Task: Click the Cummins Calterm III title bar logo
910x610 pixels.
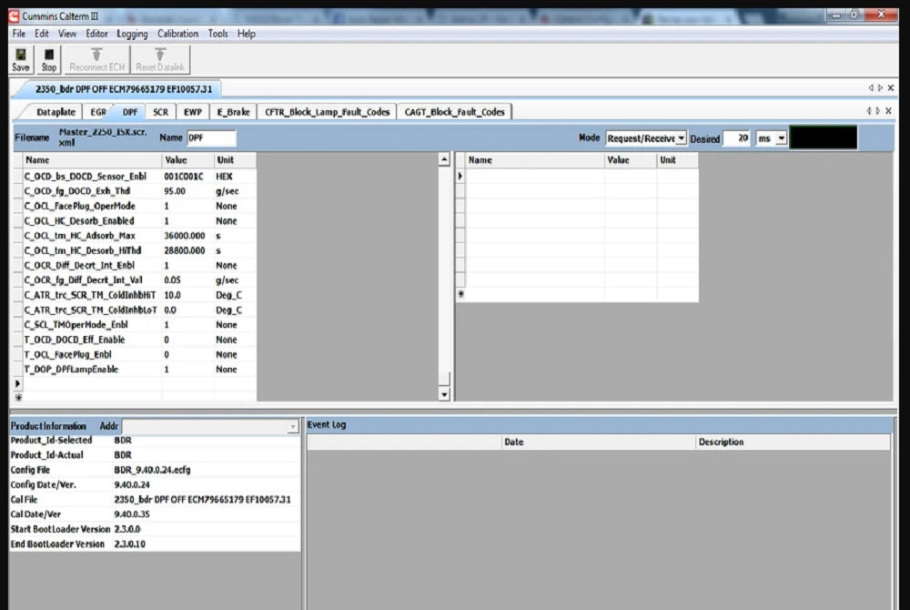Action: (15, 15)
